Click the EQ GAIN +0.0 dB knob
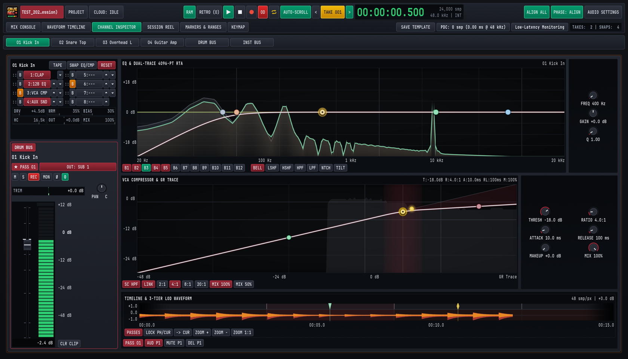 tap(593, 113)
